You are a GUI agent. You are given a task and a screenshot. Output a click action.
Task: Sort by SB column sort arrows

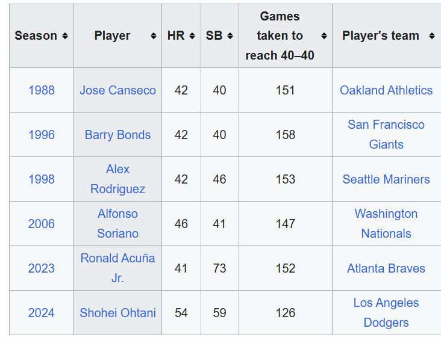pos(230,36)
